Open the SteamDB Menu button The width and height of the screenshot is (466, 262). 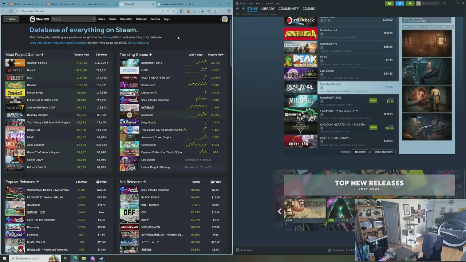(x=11, y=19)
